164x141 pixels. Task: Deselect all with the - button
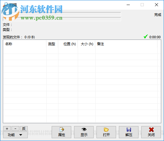tap(15, 129)
